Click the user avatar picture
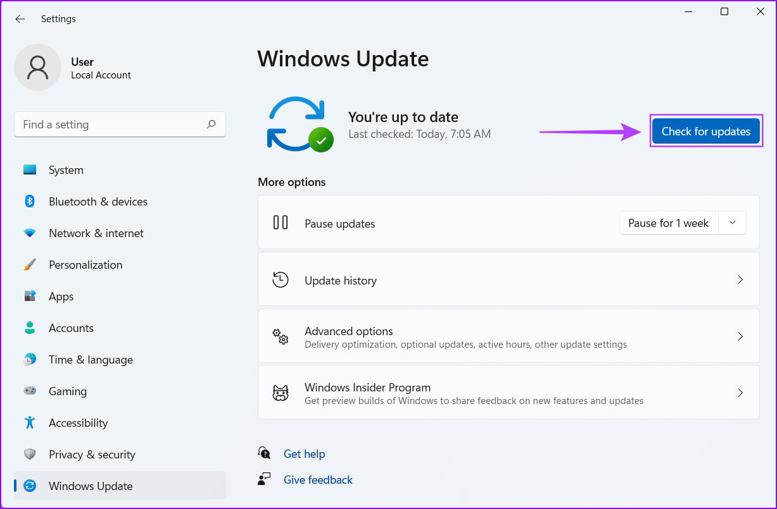The image size is (777, 509). point(38,67)
